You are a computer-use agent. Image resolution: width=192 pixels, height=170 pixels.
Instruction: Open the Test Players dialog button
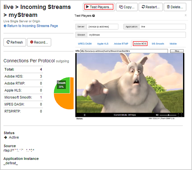99,7
